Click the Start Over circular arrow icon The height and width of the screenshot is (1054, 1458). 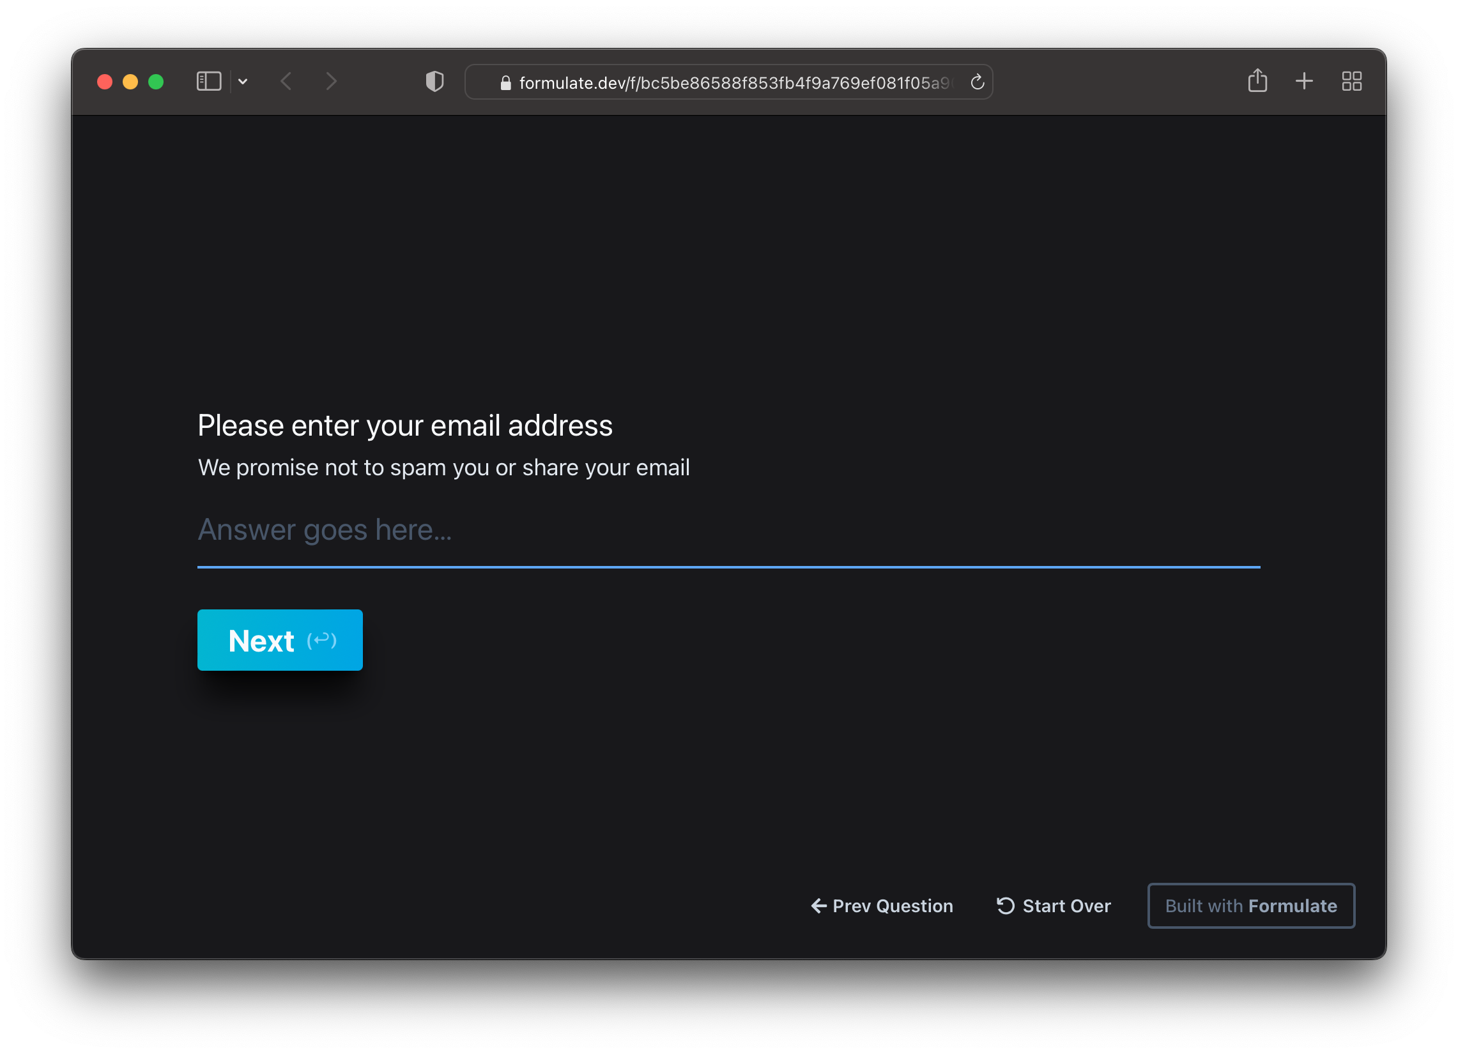[1006, 906]
